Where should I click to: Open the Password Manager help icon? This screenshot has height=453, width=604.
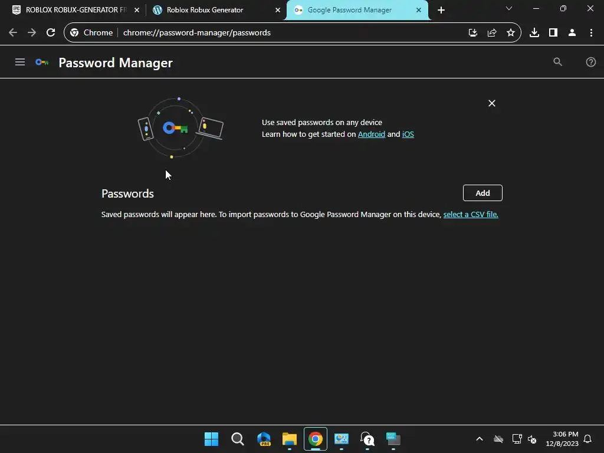coord(590,62)
